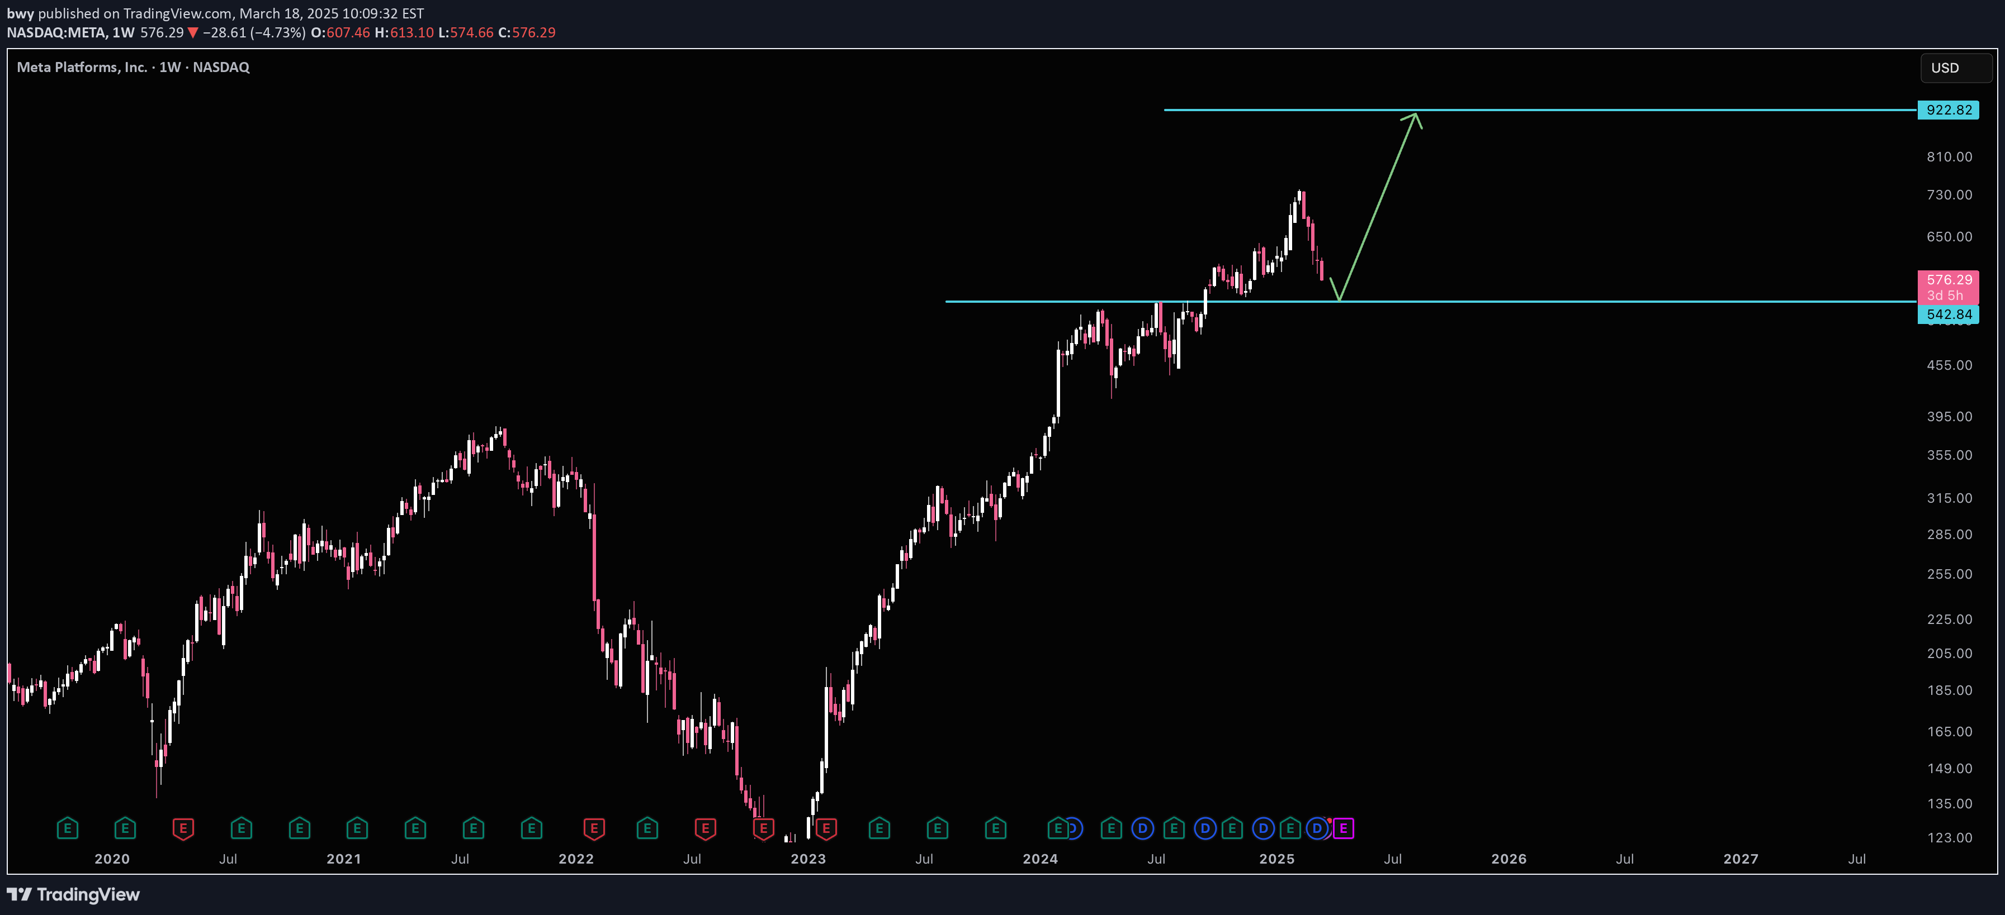Click the 2023 label on time axis
This screenshot has height=915, width=2005.
(808, 859)
